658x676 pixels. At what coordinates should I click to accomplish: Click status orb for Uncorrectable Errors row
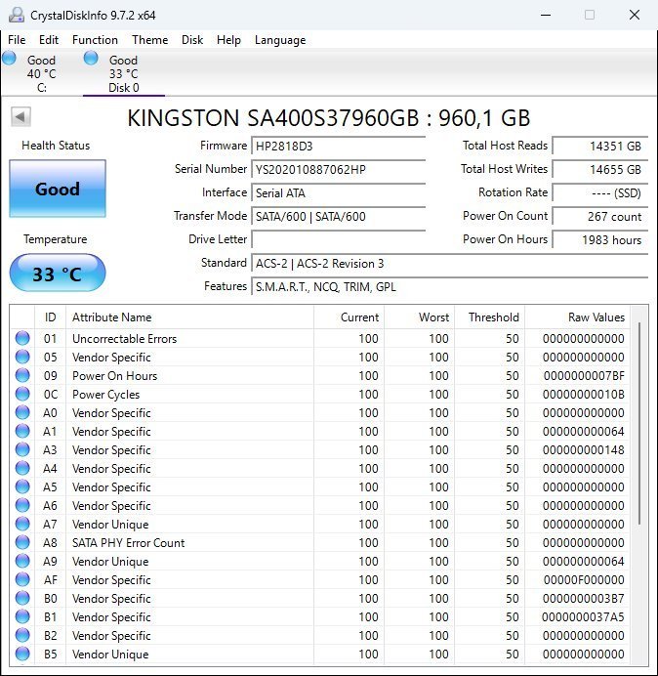click(x=22, y=339)
